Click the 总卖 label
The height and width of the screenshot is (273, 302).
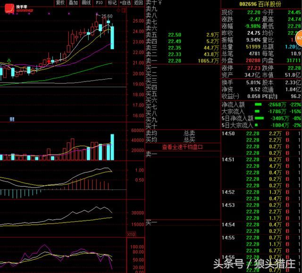[x=190, y=133]
